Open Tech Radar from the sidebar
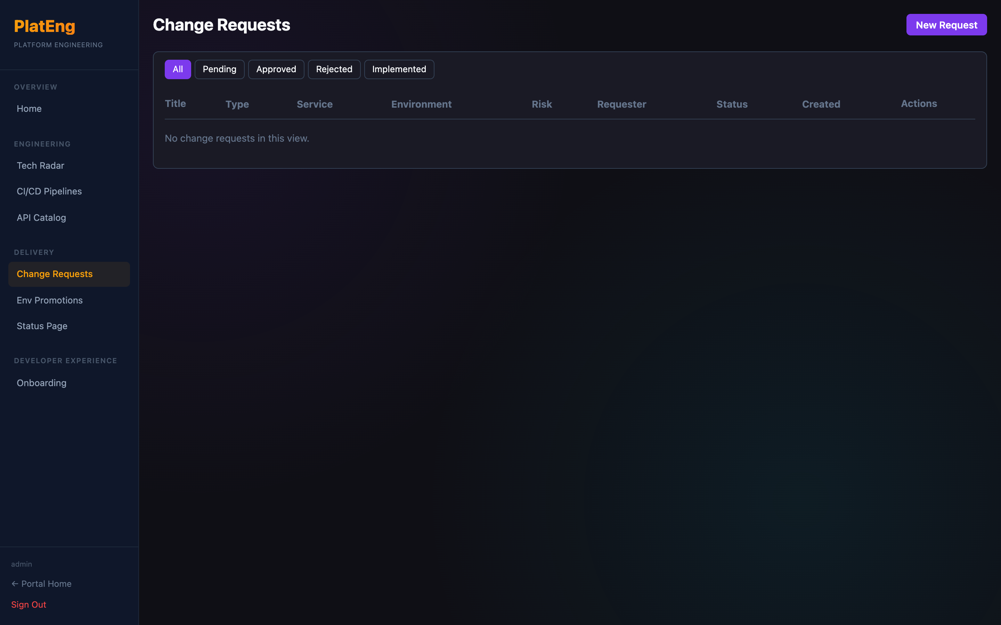The height and width of the screenshot is (625, 1001). pos(41,165)
